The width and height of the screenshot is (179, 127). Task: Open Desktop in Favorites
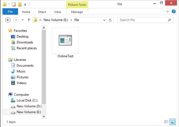[23, 36]
